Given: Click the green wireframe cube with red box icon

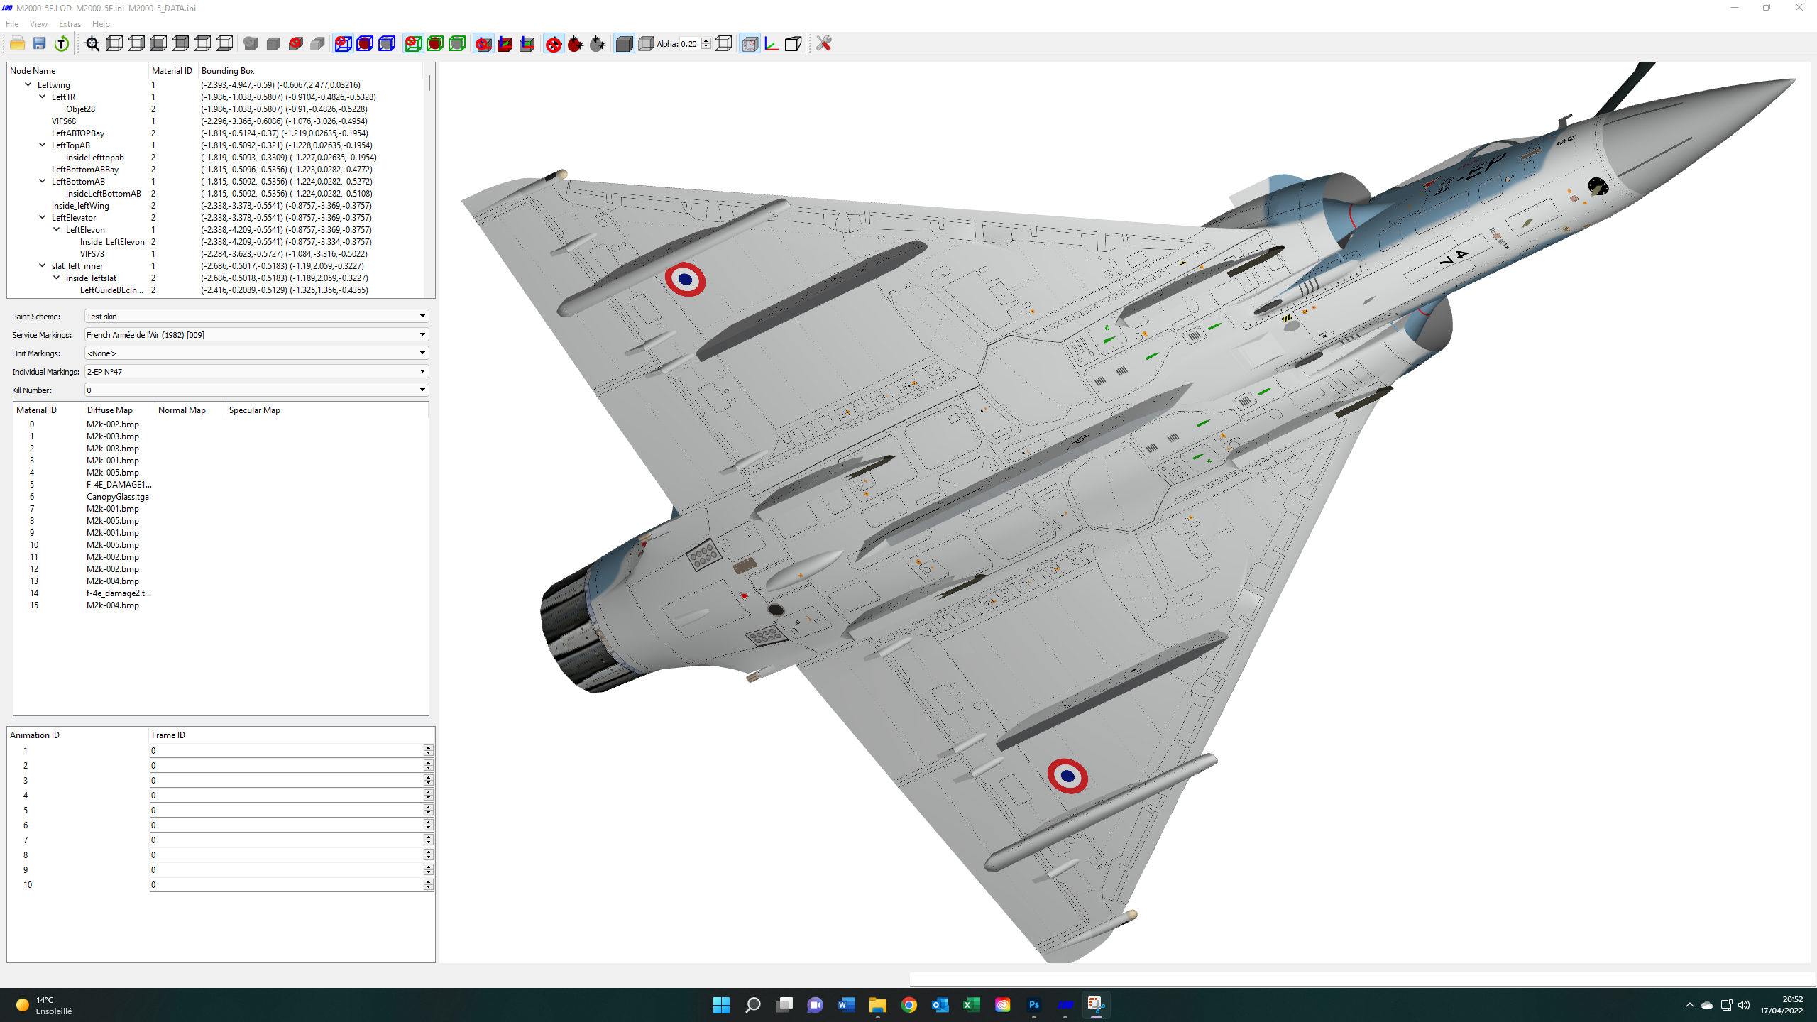Looking at the screenshot, I should tap(435, 44).
